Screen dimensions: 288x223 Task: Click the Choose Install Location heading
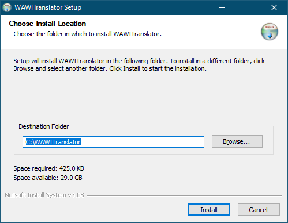(x=47, y=24)
